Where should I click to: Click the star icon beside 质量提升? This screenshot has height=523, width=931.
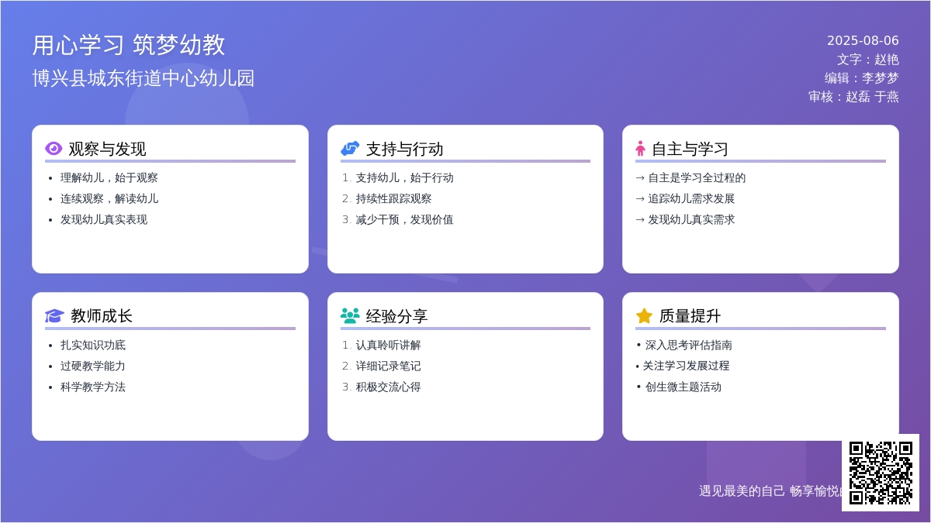[x=644, y=316]
